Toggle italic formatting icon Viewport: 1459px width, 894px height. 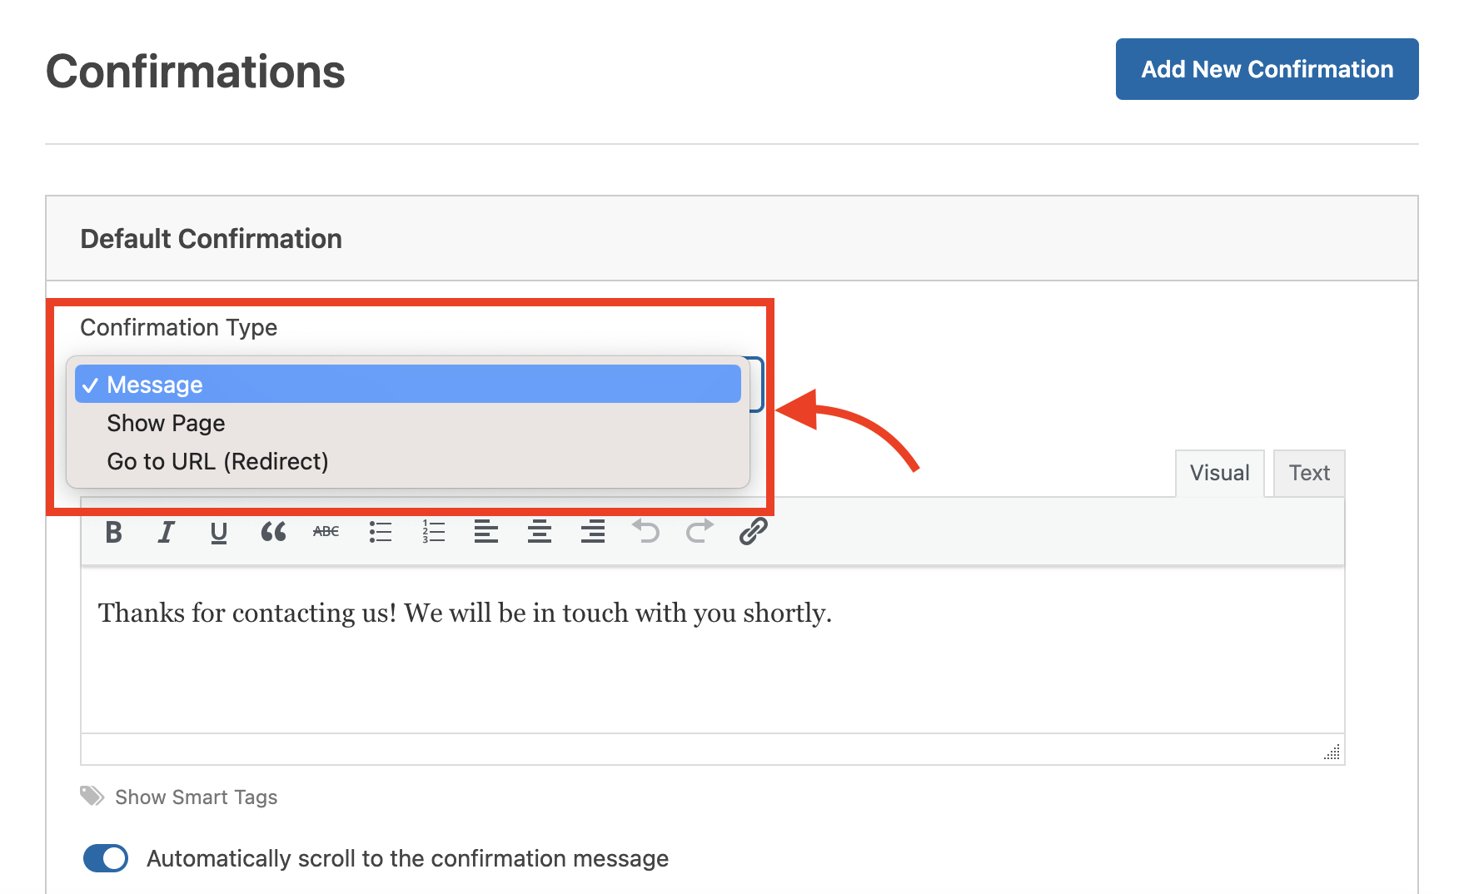[x=167, y=531]
